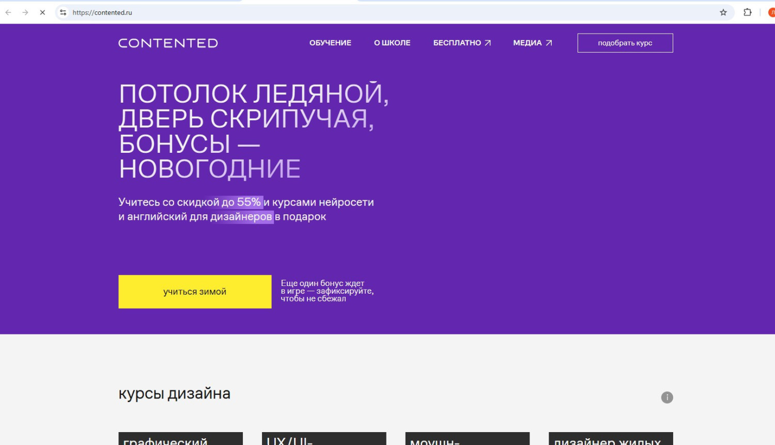
Task: Open the ОБУЧЕНИЕ menu
Action: click(330, 43)
